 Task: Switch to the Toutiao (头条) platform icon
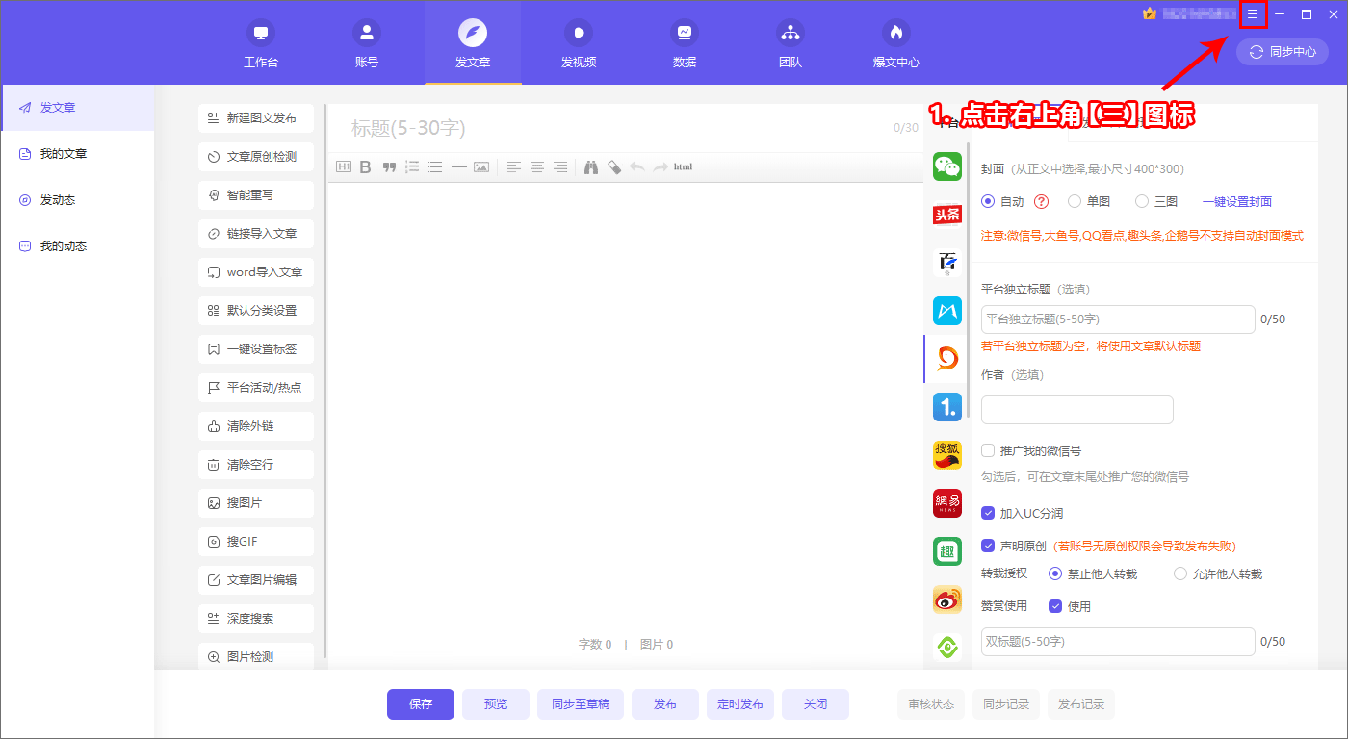[947, 215]
